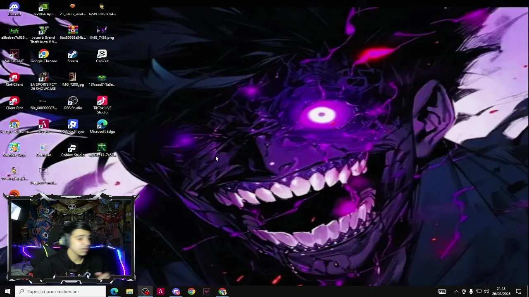The width and height of the screenshot is (529, 297).
Task: Select the d683ac13-7a62... file icon
Action: [102, 151]
